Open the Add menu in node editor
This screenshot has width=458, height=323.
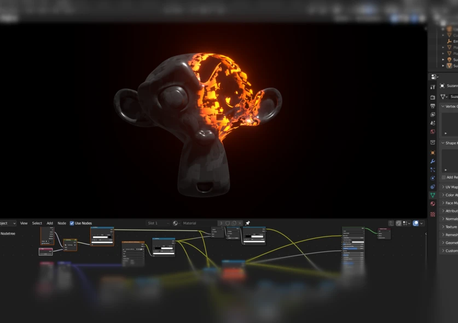[x=50, y=223]
